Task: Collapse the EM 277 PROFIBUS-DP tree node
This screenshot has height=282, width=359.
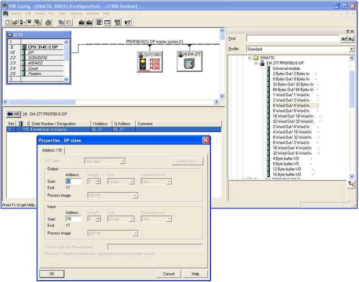Action: point(256,63)
